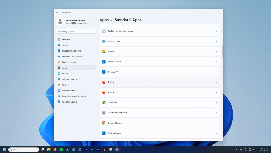Click the Game Bar app icon

(104, 103)
